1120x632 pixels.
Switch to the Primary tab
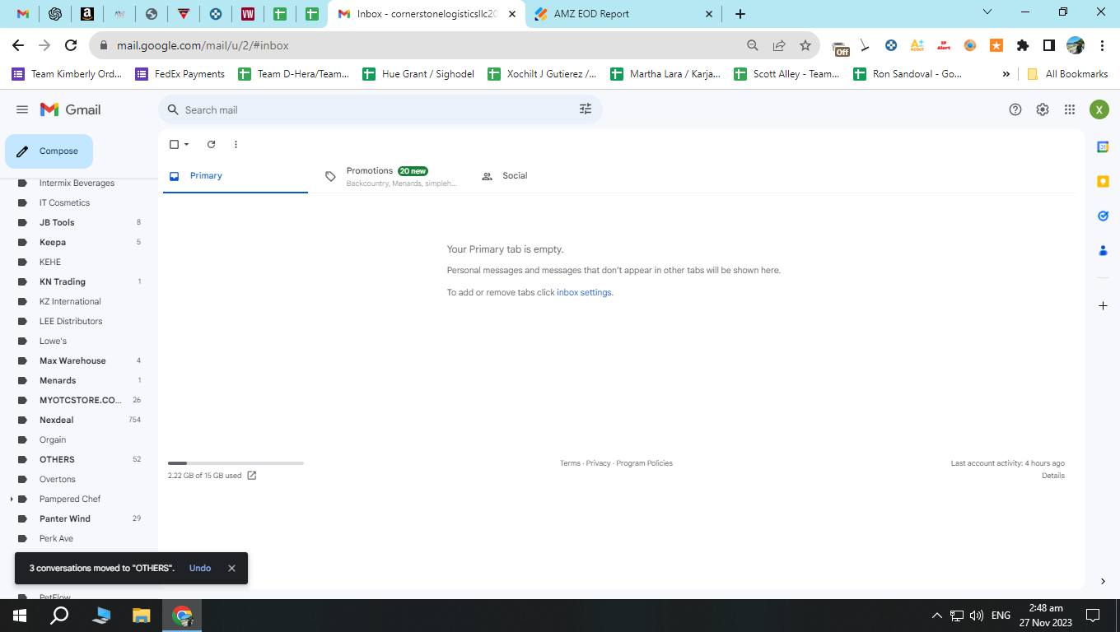[236, 176]
